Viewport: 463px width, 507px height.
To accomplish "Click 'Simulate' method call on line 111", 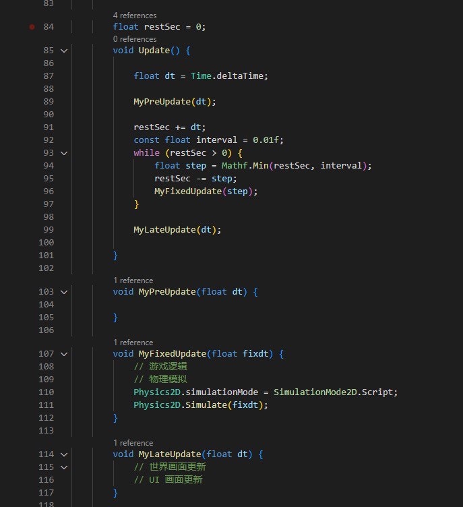I will click(206, 405).
